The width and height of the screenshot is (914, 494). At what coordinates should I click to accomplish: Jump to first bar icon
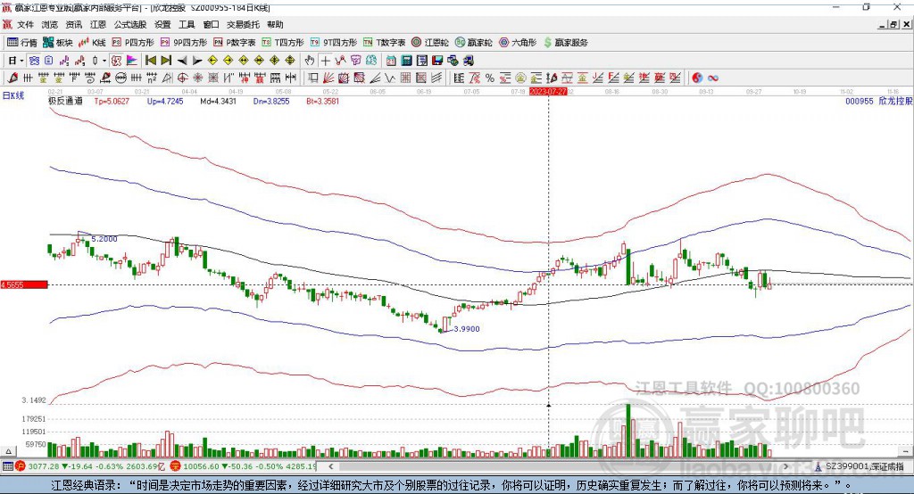point(150,61)
